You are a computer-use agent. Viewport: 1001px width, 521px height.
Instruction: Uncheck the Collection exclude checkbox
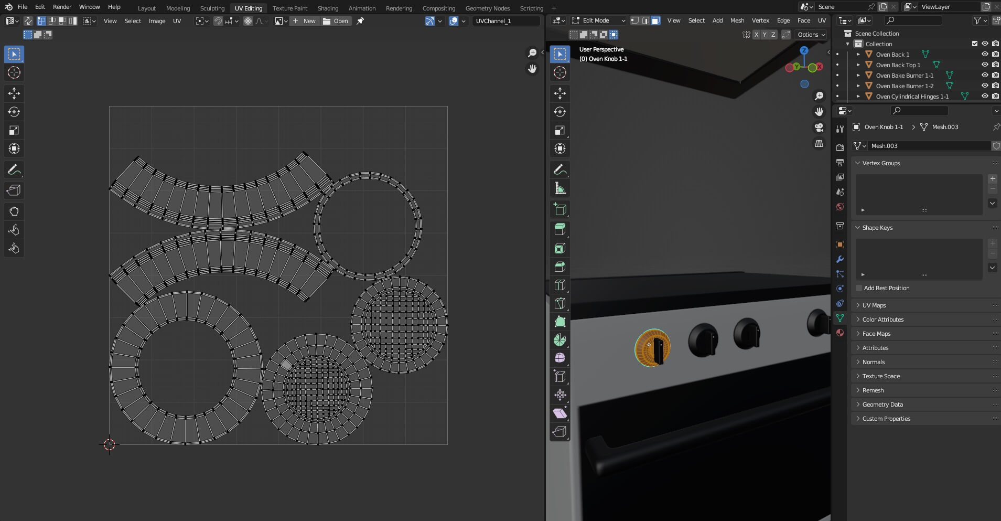(x=975, y=44)
